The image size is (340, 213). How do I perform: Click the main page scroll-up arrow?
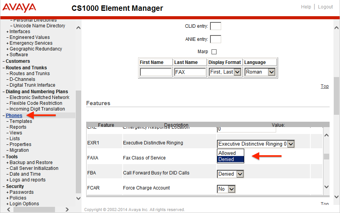[337, 28]
